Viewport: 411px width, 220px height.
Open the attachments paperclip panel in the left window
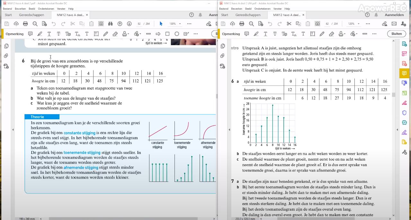coord(6,56)
